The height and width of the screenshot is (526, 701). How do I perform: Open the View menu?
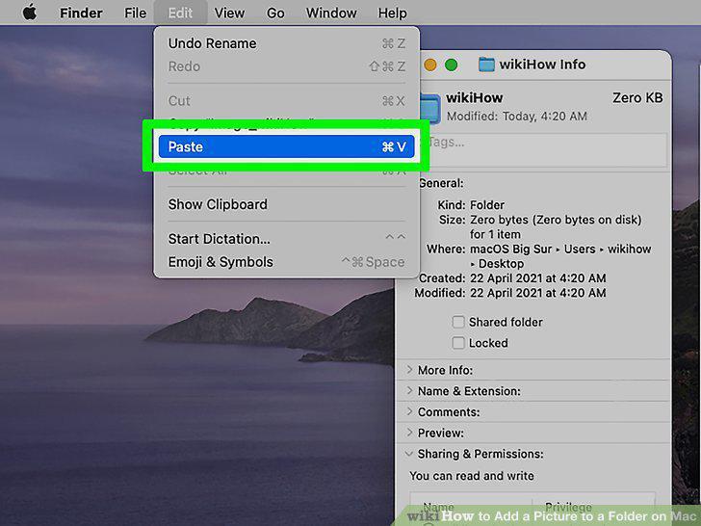coord(229,13)
